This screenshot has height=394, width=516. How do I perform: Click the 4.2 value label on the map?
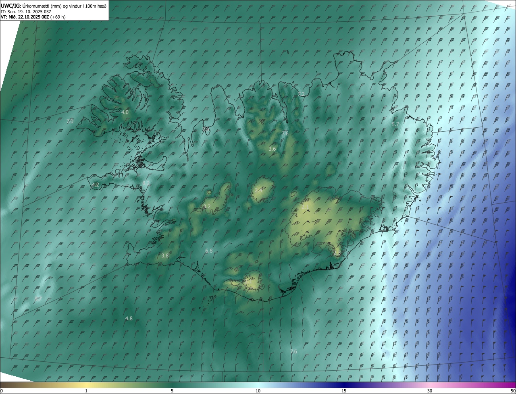click(96, 185)
